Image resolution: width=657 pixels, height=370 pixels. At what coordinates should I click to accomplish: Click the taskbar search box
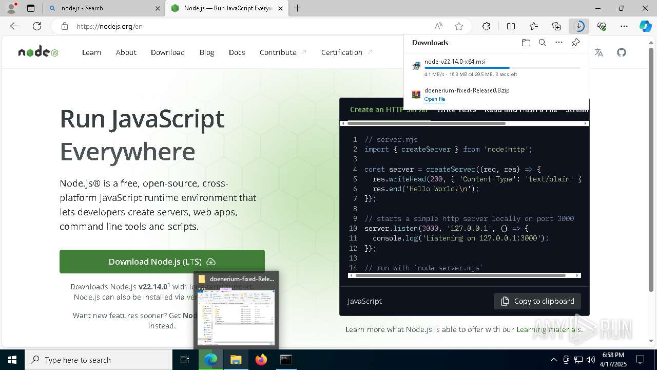[x=99, y=360]
